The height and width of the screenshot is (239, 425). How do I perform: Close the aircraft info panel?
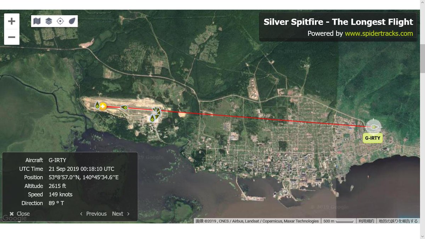click(x=20, y=214)
